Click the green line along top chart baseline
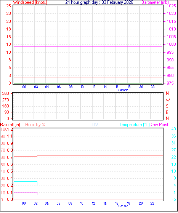 88,83
